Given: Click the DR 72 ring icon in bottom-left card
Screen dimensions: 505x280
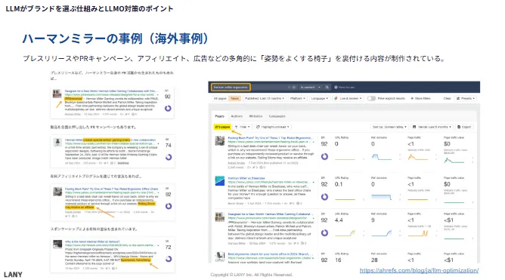Looking at the screenshot, I should coord(168,259).
